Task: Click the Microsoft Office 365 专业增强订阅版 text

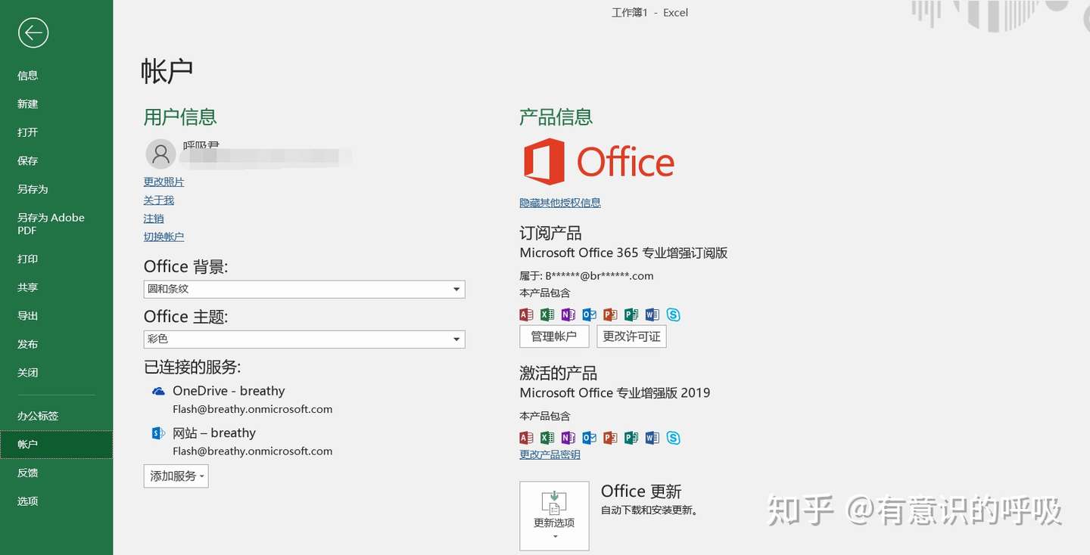Action: (624, 253)
